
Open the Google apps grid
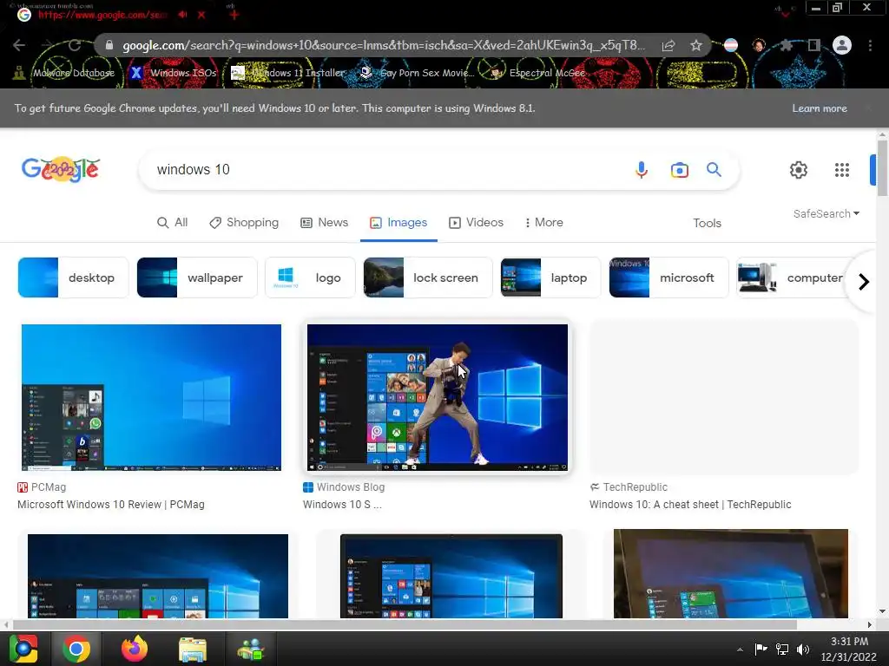click(842, 169)
